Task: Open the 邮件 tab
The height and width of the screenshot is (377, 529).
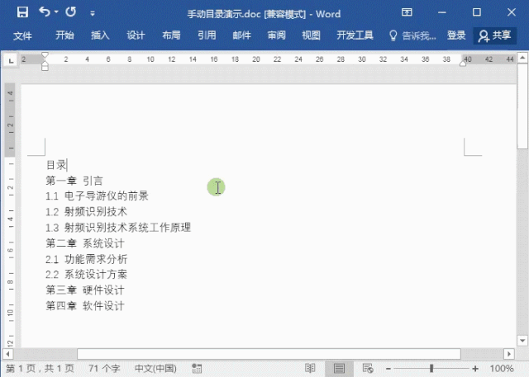Action: (x=242, y=35)
